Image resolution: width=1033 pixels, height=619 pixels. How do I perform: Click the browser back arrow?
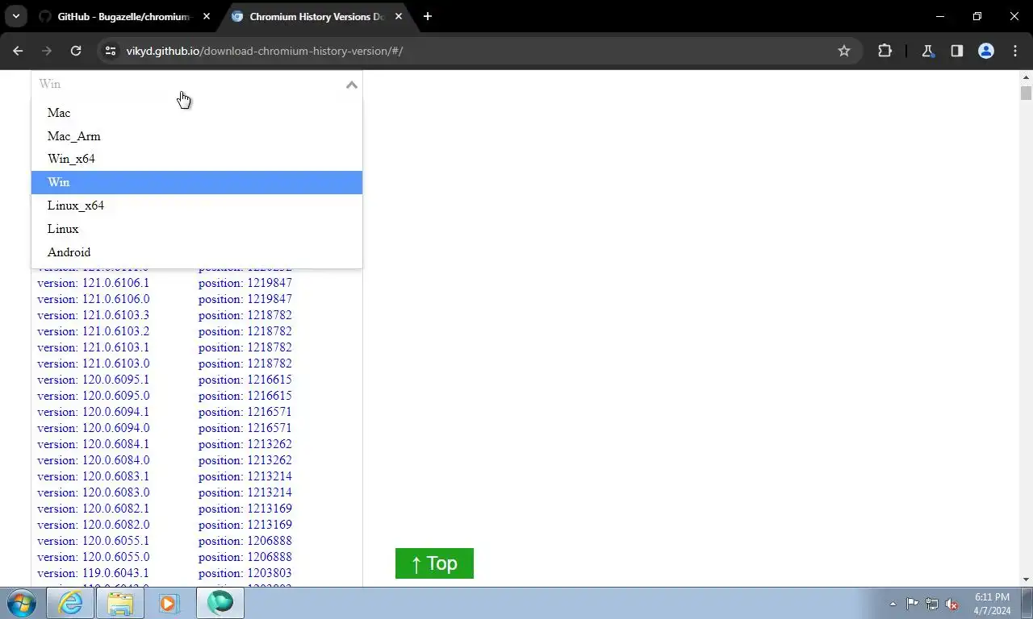tap(18, 51)
